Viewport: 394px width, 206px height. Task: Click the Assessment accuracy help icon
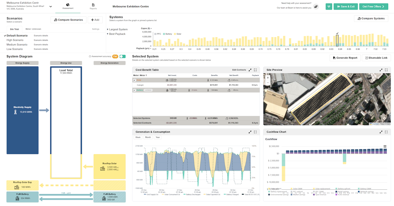click(90, 56)
